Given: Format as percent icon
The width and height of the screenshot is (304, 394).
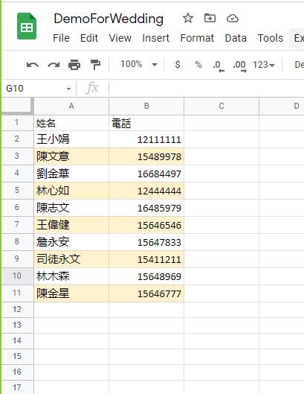Looking at the screenshot, I should [198, 65].
